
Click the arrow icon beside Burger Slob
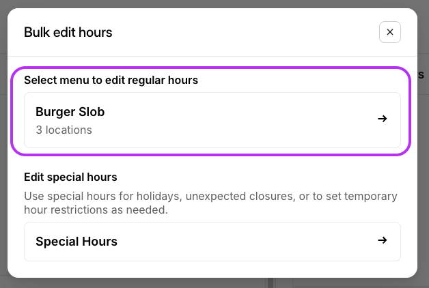pos(383,119)
